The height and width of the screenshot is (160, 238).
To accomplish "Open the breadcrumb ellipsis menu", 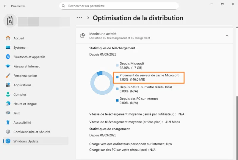I will (79, 18).
